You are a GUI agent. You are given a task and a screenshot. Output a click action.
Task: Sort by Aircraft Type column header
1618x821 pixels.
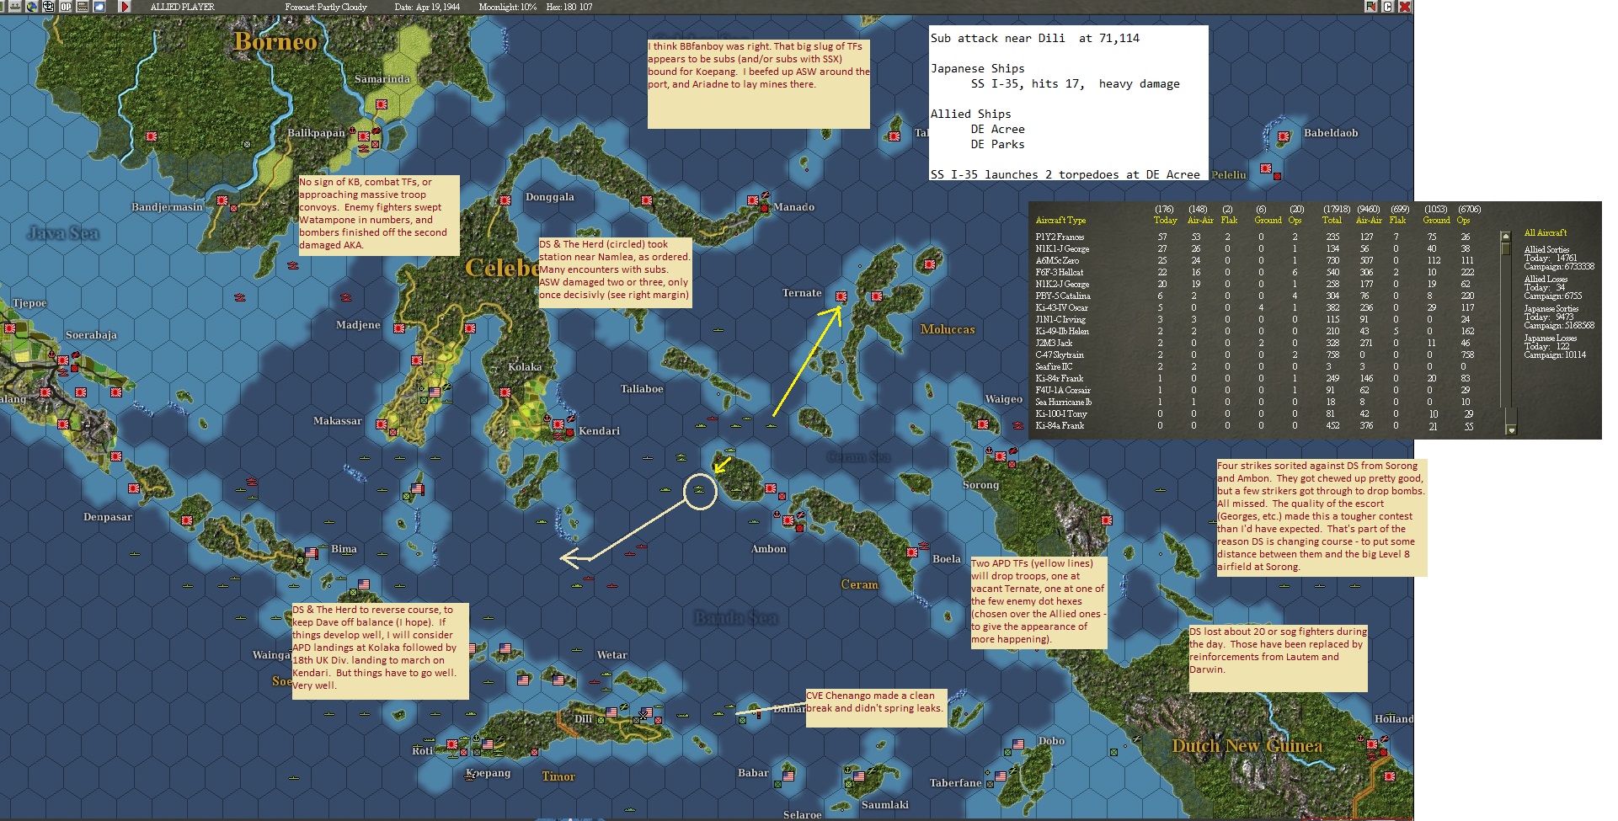click(x=1060, y=220)
